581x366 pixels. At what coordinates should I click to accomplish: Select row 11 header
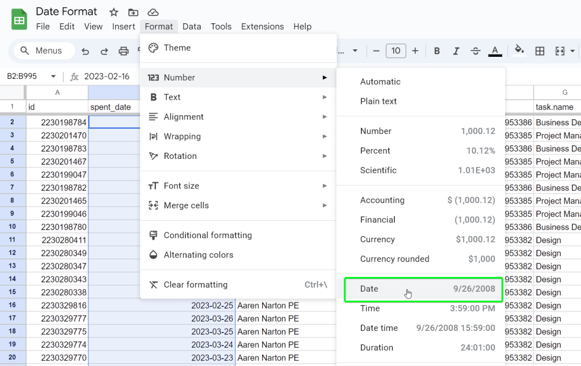[x=12, y=239]
